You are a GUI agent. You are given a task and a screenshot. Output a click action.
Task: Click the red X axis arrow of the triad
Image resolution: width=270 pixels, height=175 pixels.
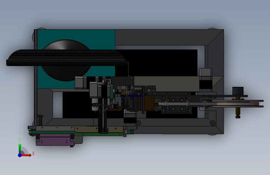tap(26, 155)
